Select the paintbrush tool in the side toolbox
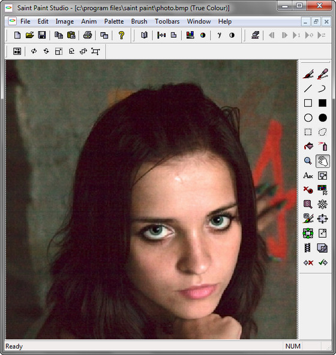The image size is (336, 355). pos(308,74)
